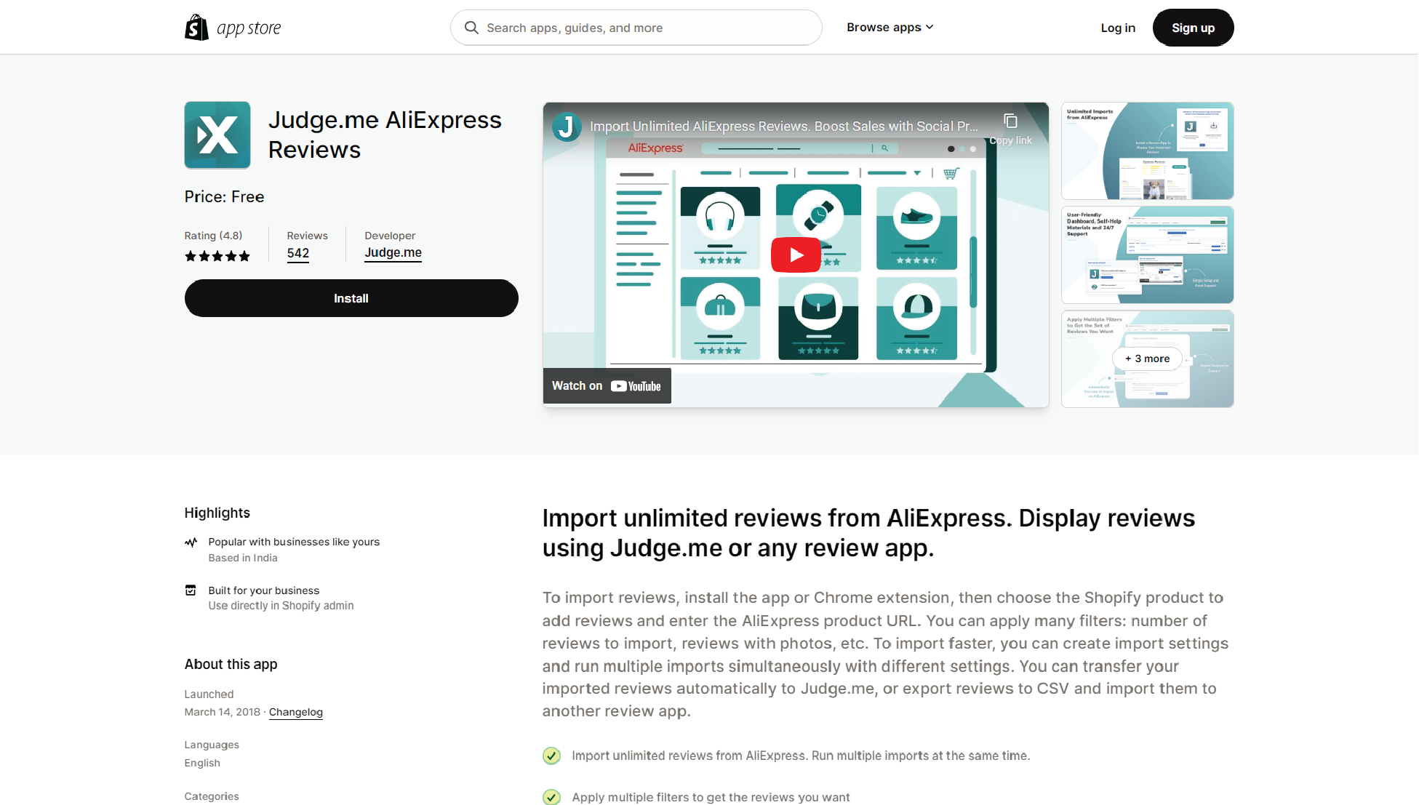The width and height of the screenshot is (1419, 805).
Task: Click the Log in link
Action: pos(1117,28)
